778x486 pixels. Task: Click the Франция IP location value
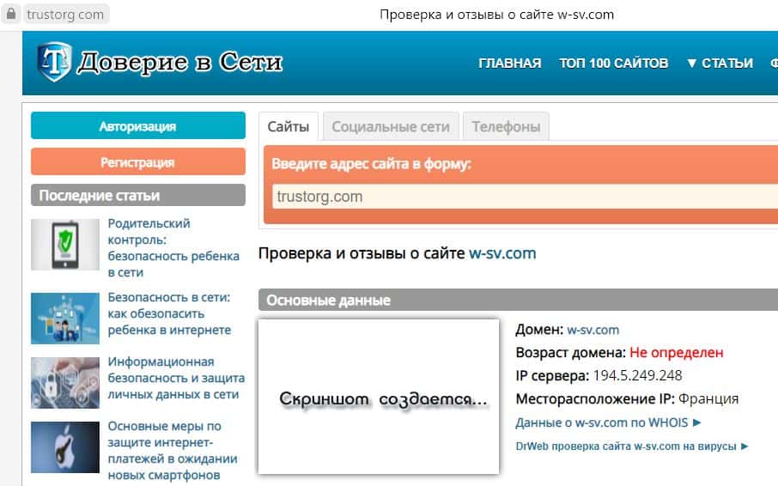click(x=708, y=398)
